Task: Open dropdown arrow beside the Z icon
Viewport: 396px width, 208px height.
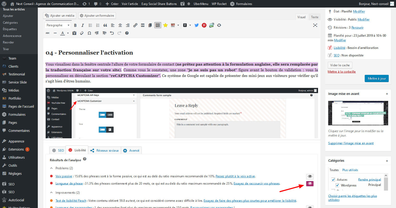Action: click(x=190, y=25)
